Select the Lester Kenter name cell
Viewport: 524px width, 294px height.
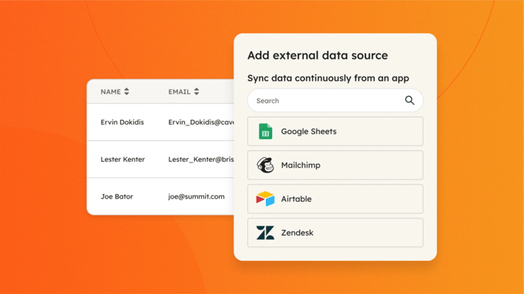click(x=123, y=159)
